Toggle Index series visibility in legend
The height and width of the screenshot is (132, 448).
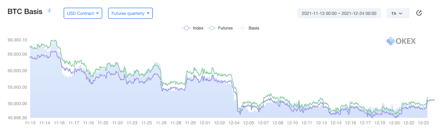point(198,28)
